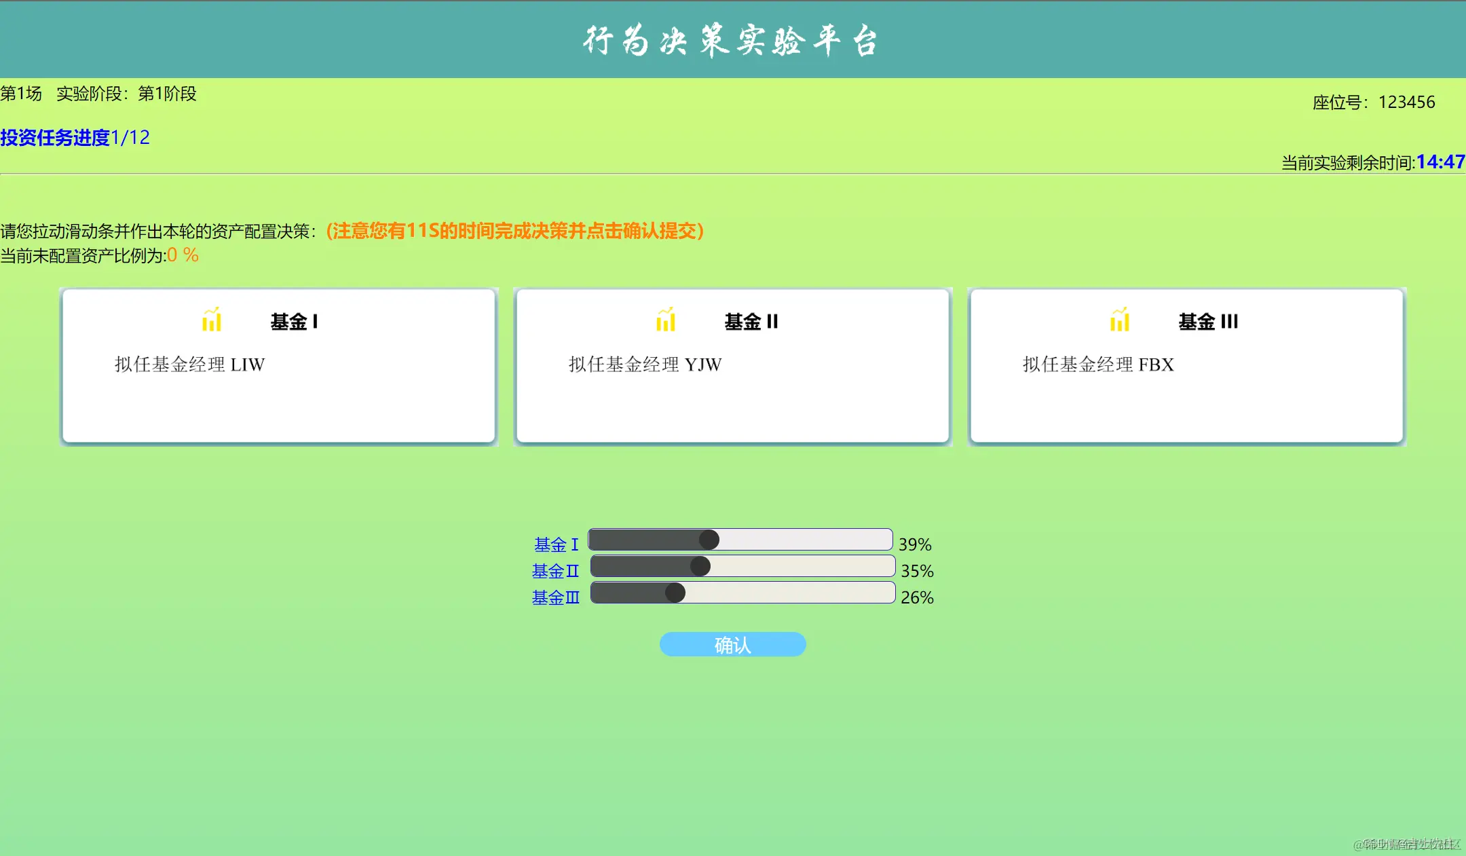Screen dimensions: 1466x856
Task: Click the orange 11S warning notice
Action: click(515, 231)
